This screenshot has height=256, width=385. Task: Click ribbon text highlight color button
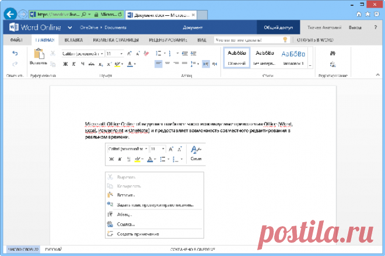[118, 64]
